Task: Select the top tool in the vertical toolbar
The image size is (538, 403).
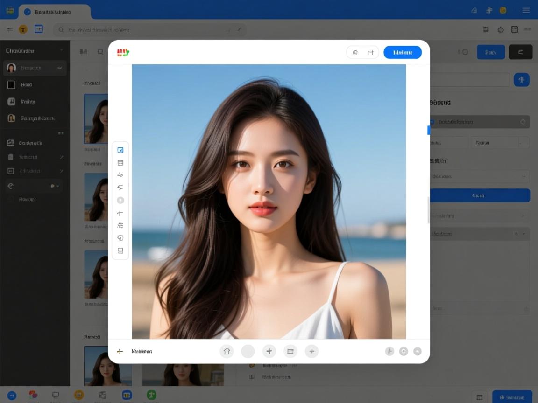Action: point(120,150)
